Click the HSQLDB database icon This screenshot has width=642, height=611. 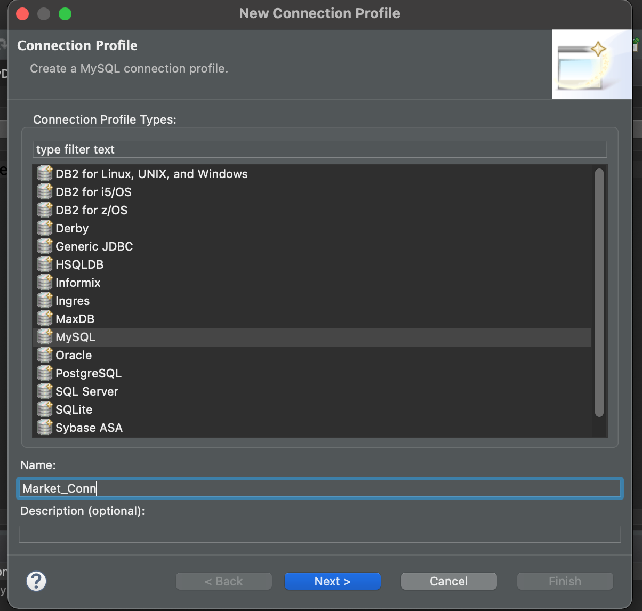[x=45, y=264]
